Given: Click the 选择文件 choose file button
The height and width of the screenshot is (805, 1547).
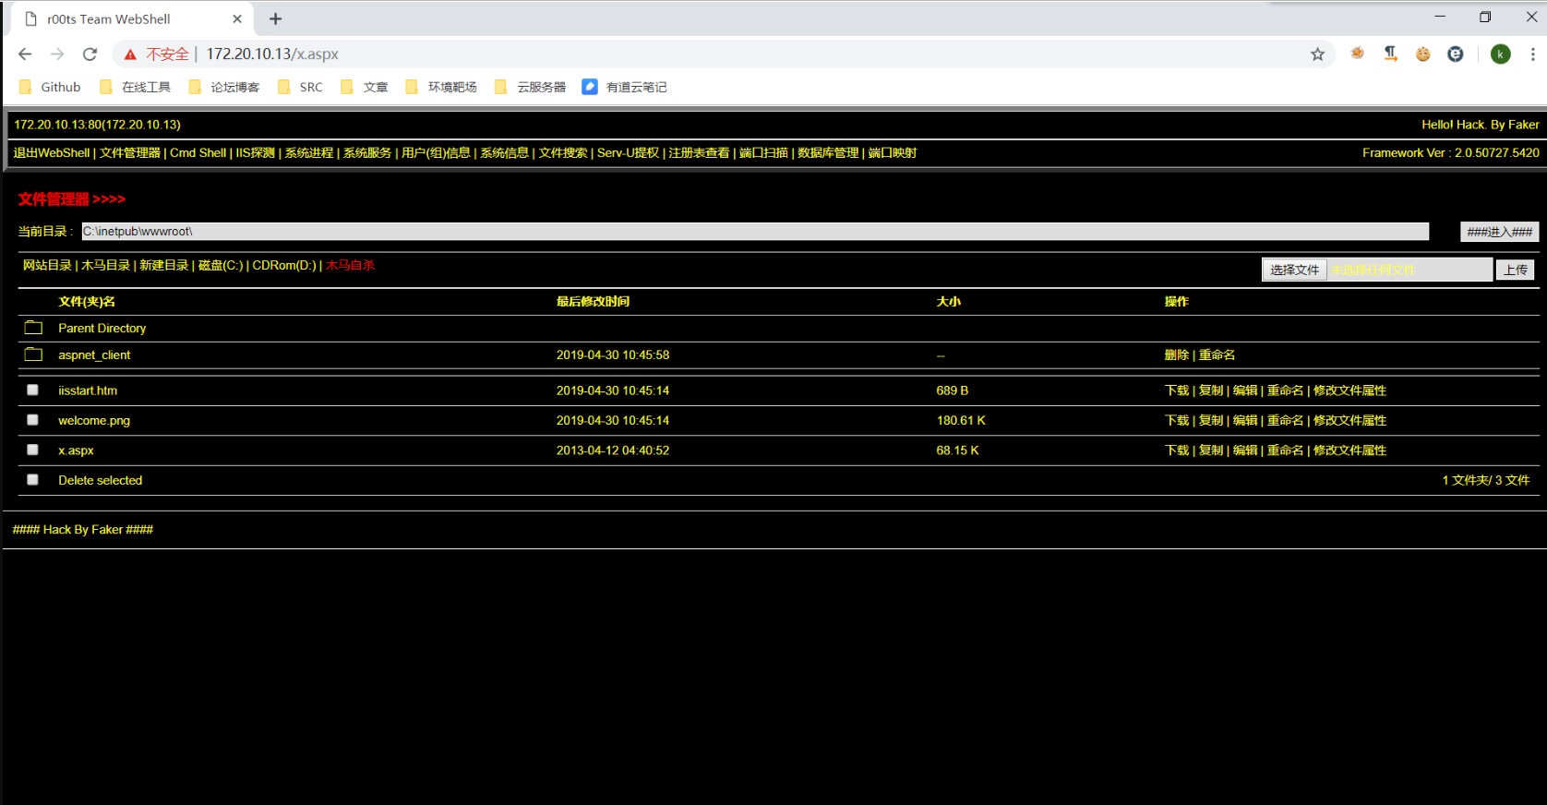Looking at the screenshot, I should coord(1294,270).
